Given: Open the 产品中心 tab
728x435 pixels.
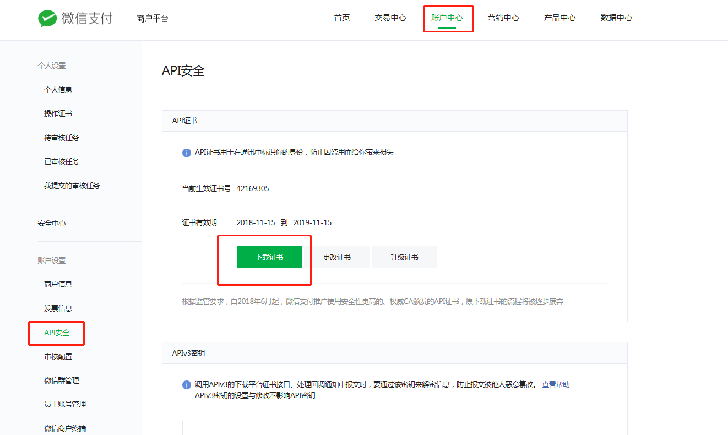Looking at the screenshot, I should (x=560, y=18).
